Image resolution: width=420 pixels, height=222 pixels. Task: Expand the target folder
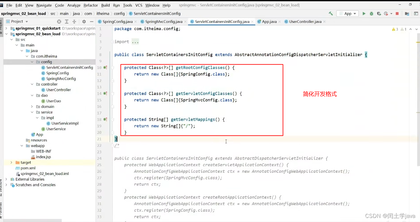point(11,162)
